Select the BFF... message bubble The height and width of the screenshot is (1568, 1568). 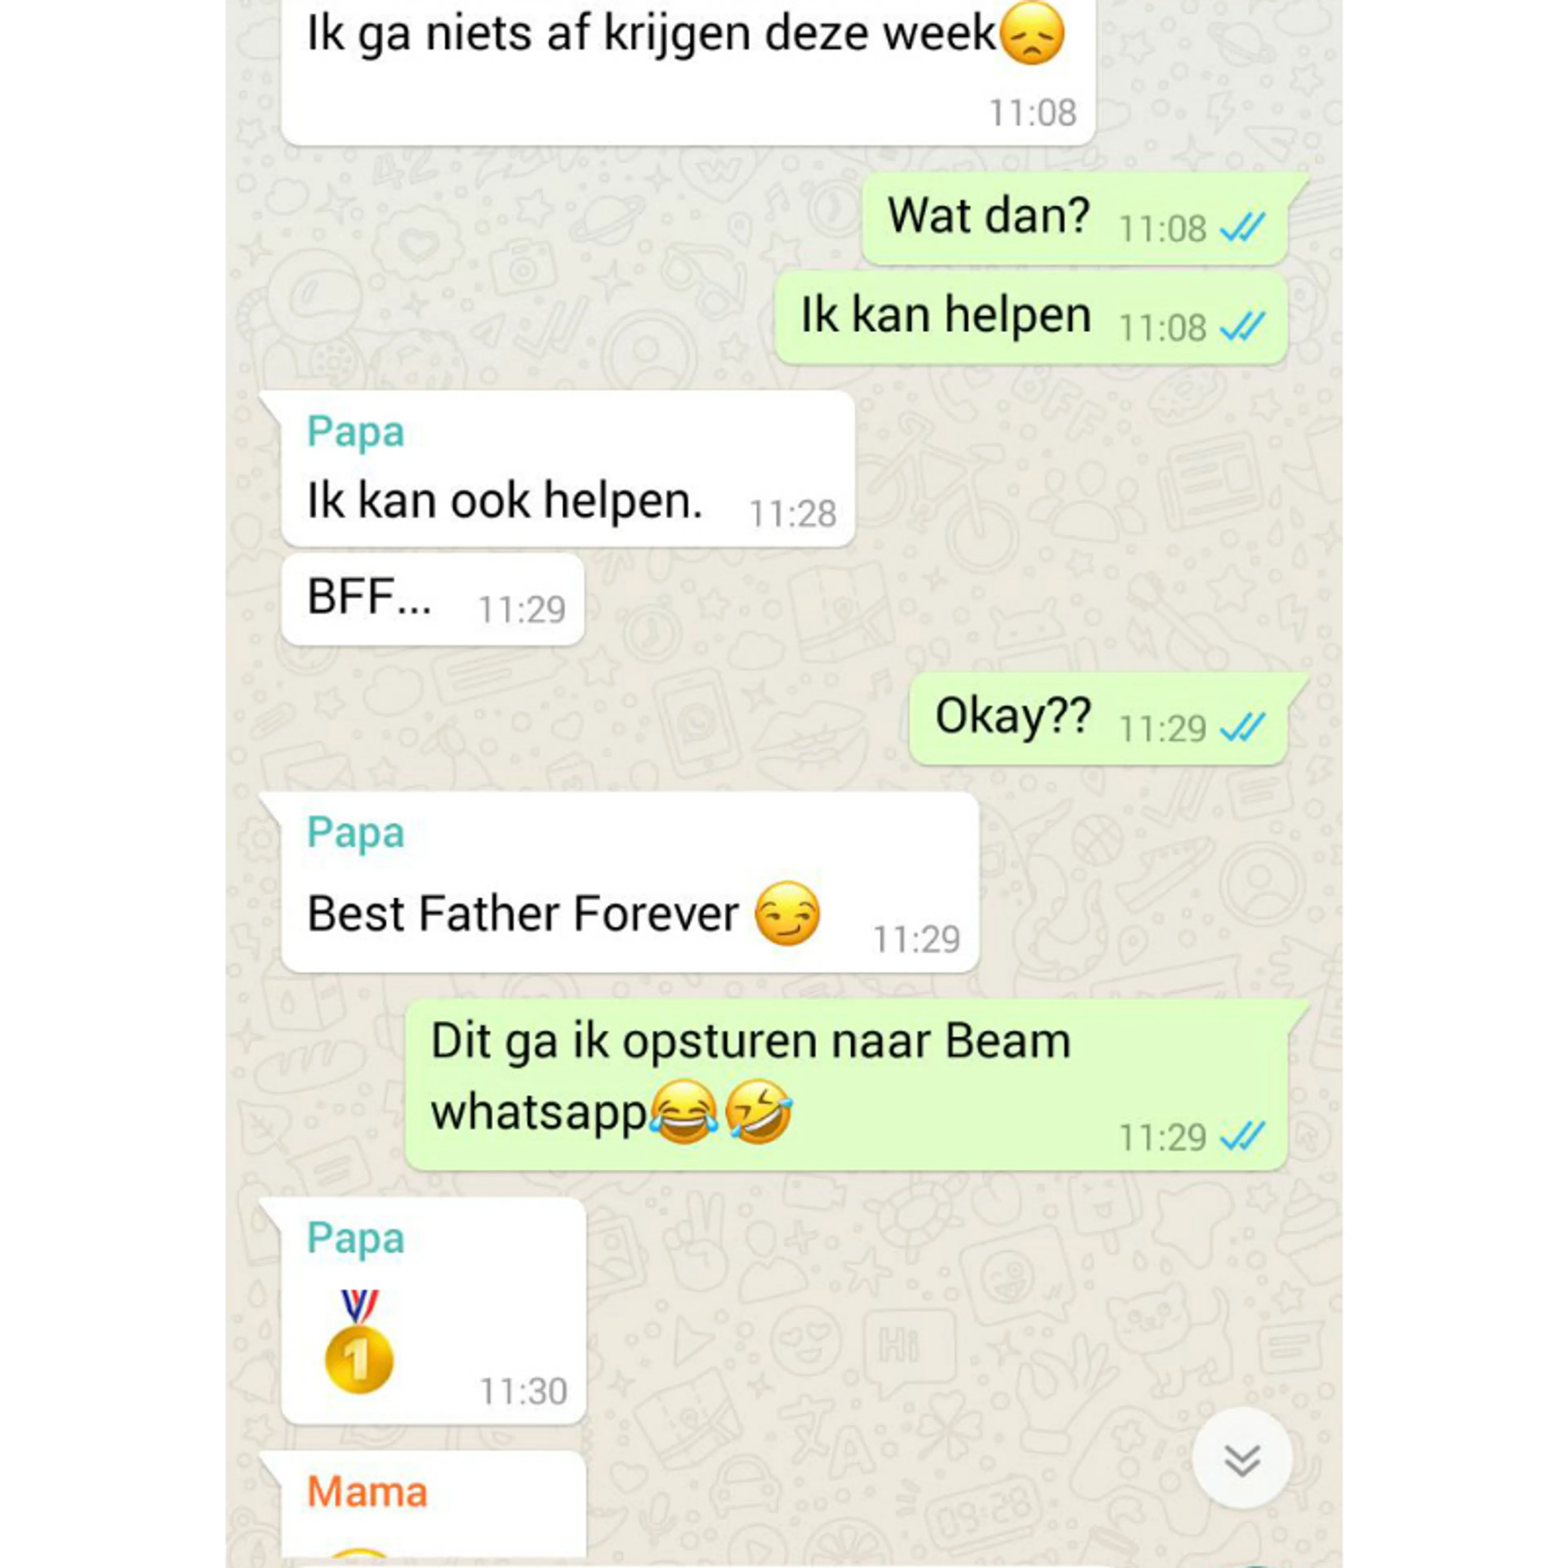pos(432,600)
